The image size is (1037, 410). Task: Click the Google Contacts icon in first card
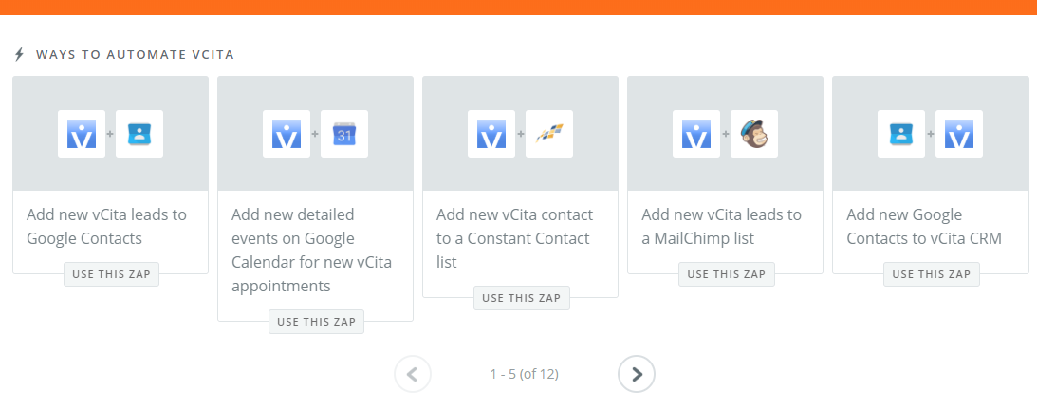pos(139,134)
